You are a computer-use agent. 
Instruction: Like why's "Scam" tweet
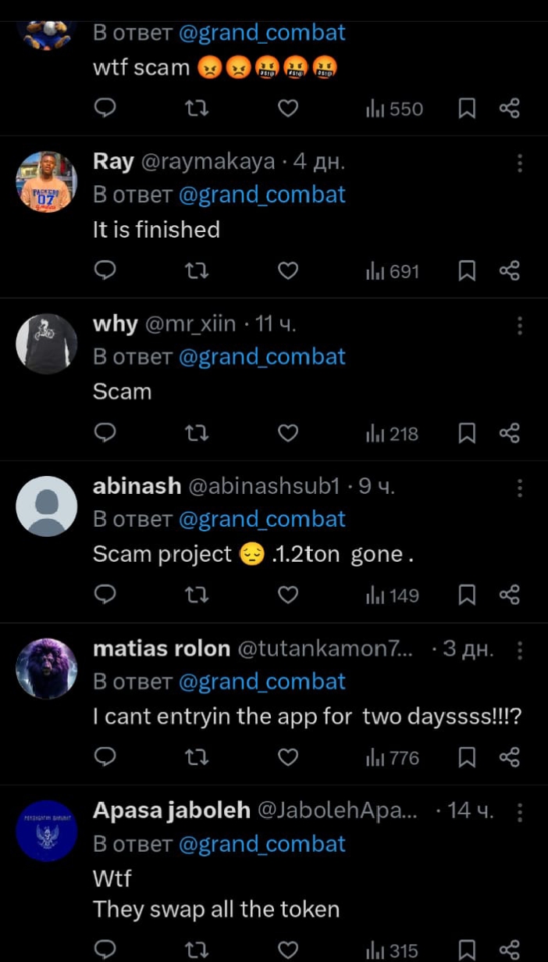[x=288, y=433]
